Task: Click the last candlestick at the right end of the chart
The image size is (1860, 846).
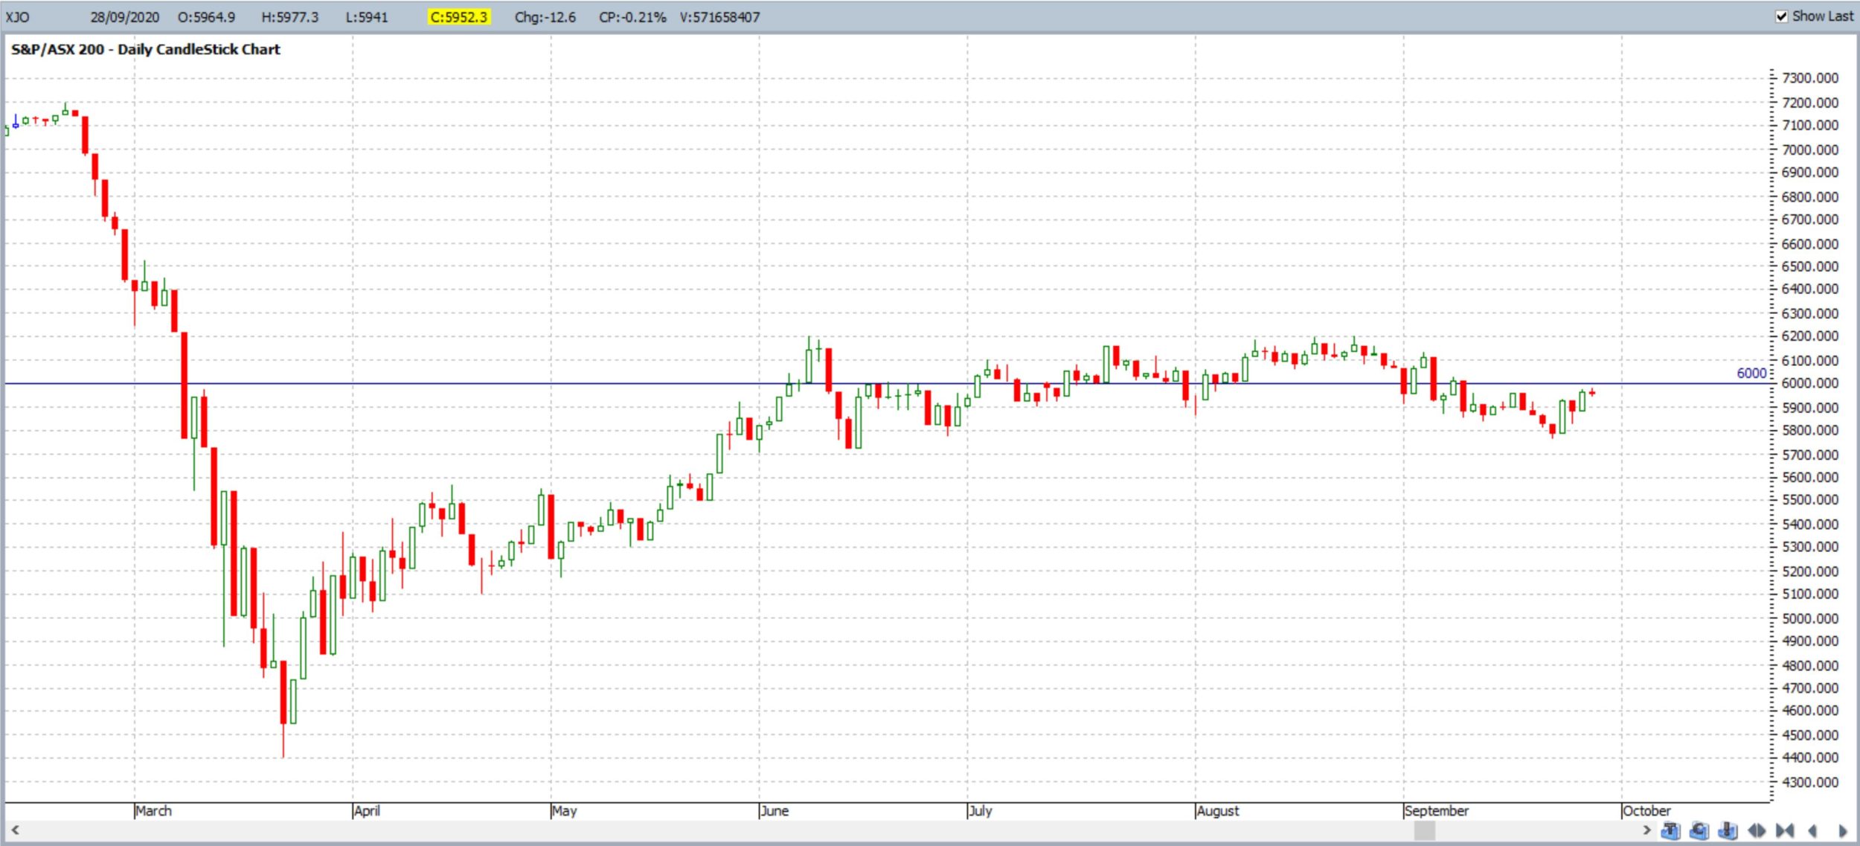Action: click(1591, 392)
